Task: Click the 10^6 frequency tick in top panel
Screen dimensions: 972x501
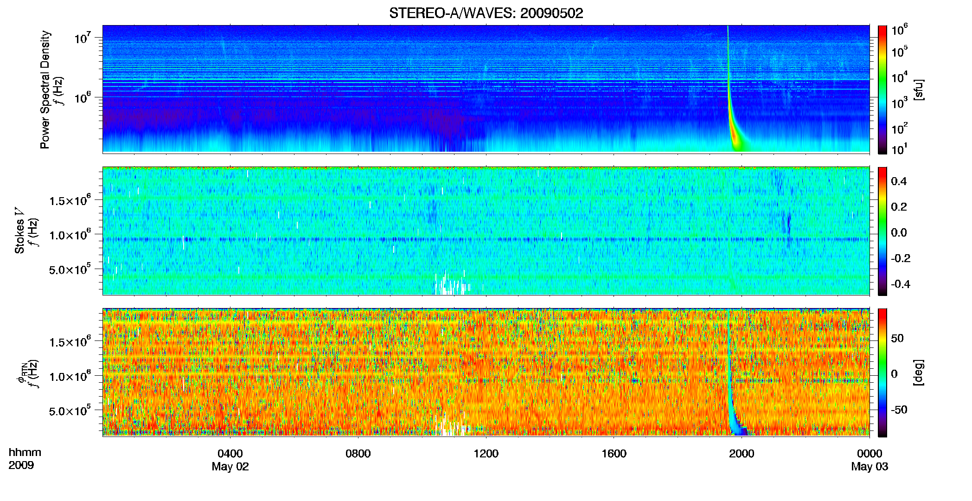Action: (83, 97)
